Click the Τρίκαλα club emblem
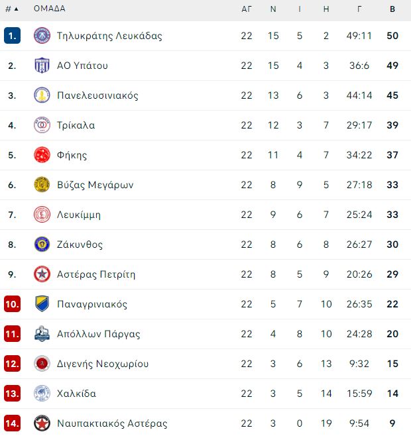Image resolution: width=411 pixels, height=436 pixels. click(x=42, y=125)
